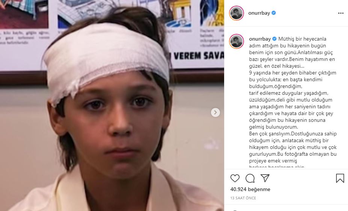Viewport: 348px width, 211px height.
Task: Click the 'VEREM SAVA' poster text in the photo
Action: pos(199,56)
